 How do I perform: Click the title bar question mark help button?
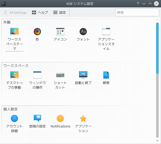(x=138, y=4)
